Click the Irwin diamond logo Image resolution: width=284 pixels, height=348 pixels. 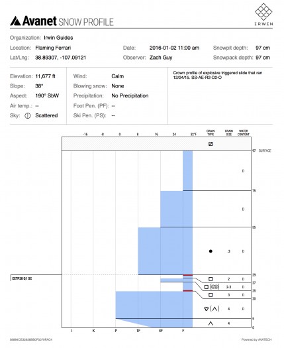point(263,12)
